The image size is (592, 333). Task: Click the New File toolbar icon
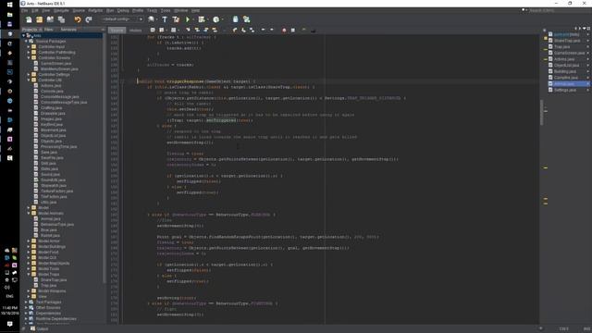point(29,19)
